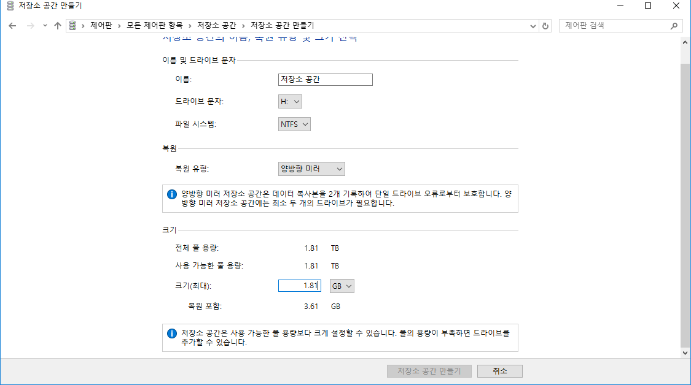Image resolution: width=691 pixels, height=385 pixels.
Task: Click the 저장소 공간 만들기 button
Action: click(x=429, y=371)
